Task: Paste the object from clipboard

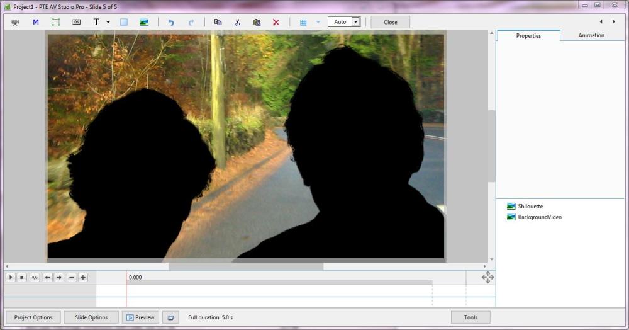Action: (257, 22)
